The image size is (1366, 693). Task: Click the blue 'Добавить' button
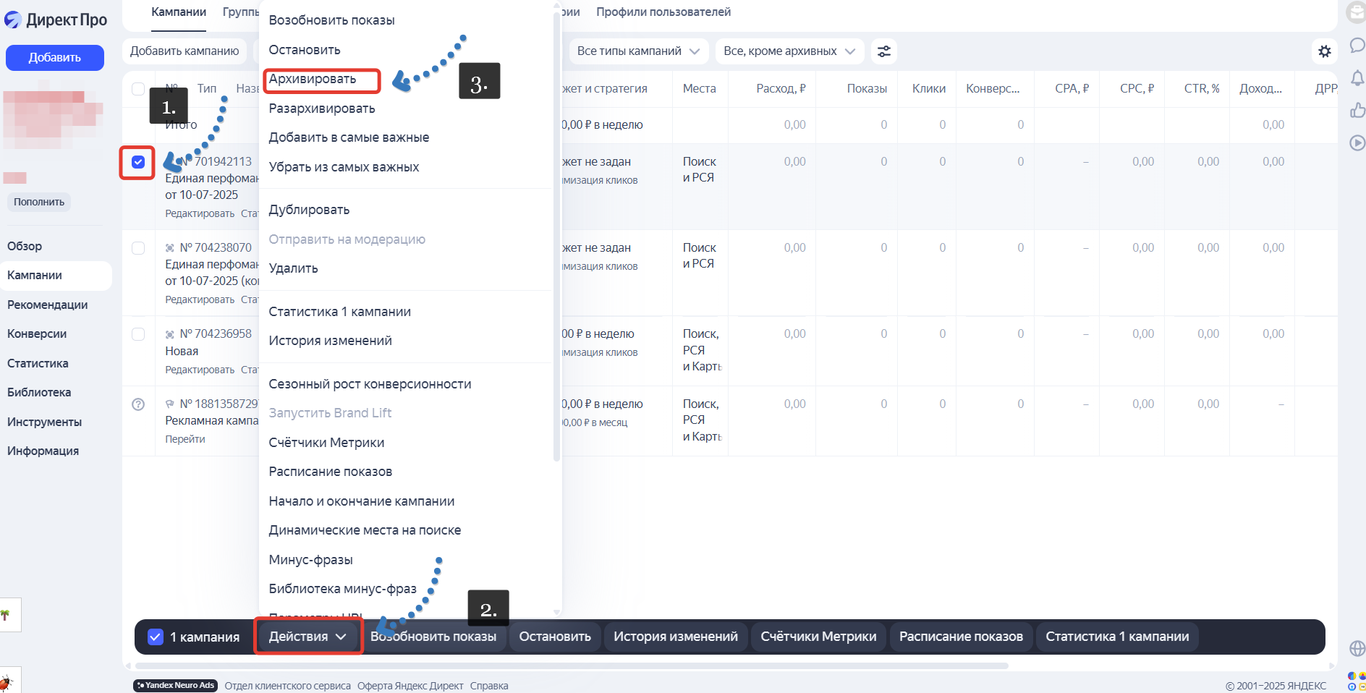[55, 58]
